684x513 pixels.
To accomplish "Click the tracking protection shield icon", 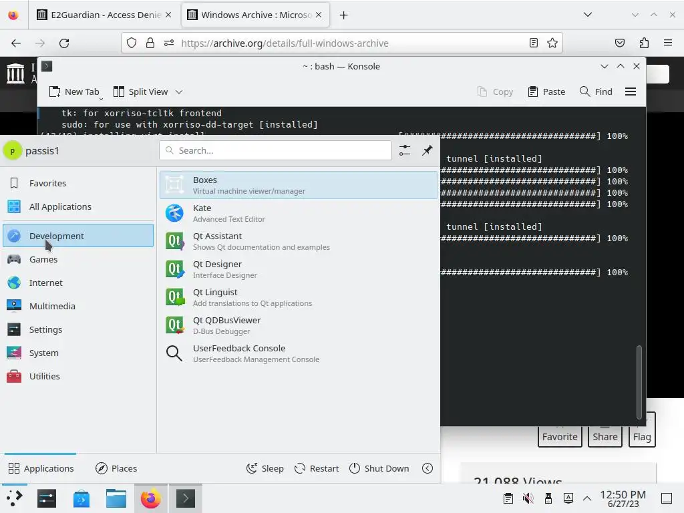I will 132,43.
